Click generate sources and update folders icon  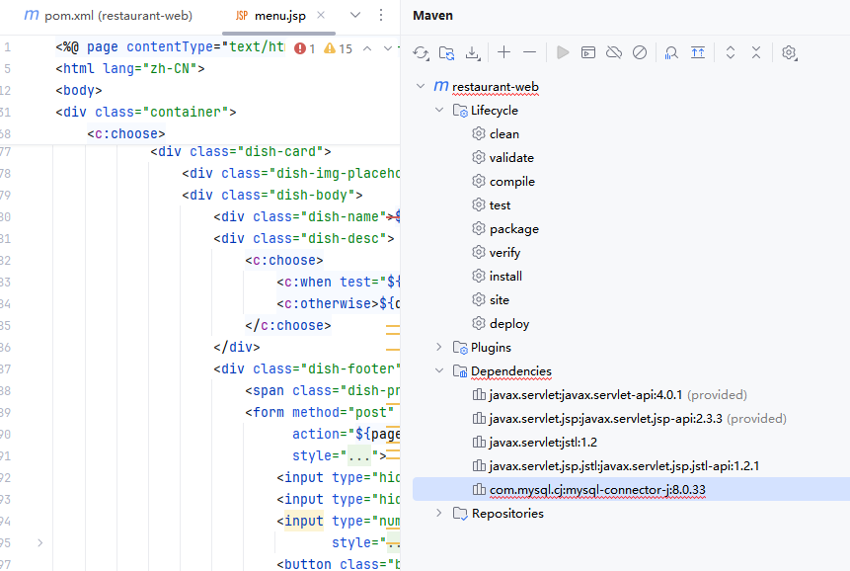tap(446, 52)
